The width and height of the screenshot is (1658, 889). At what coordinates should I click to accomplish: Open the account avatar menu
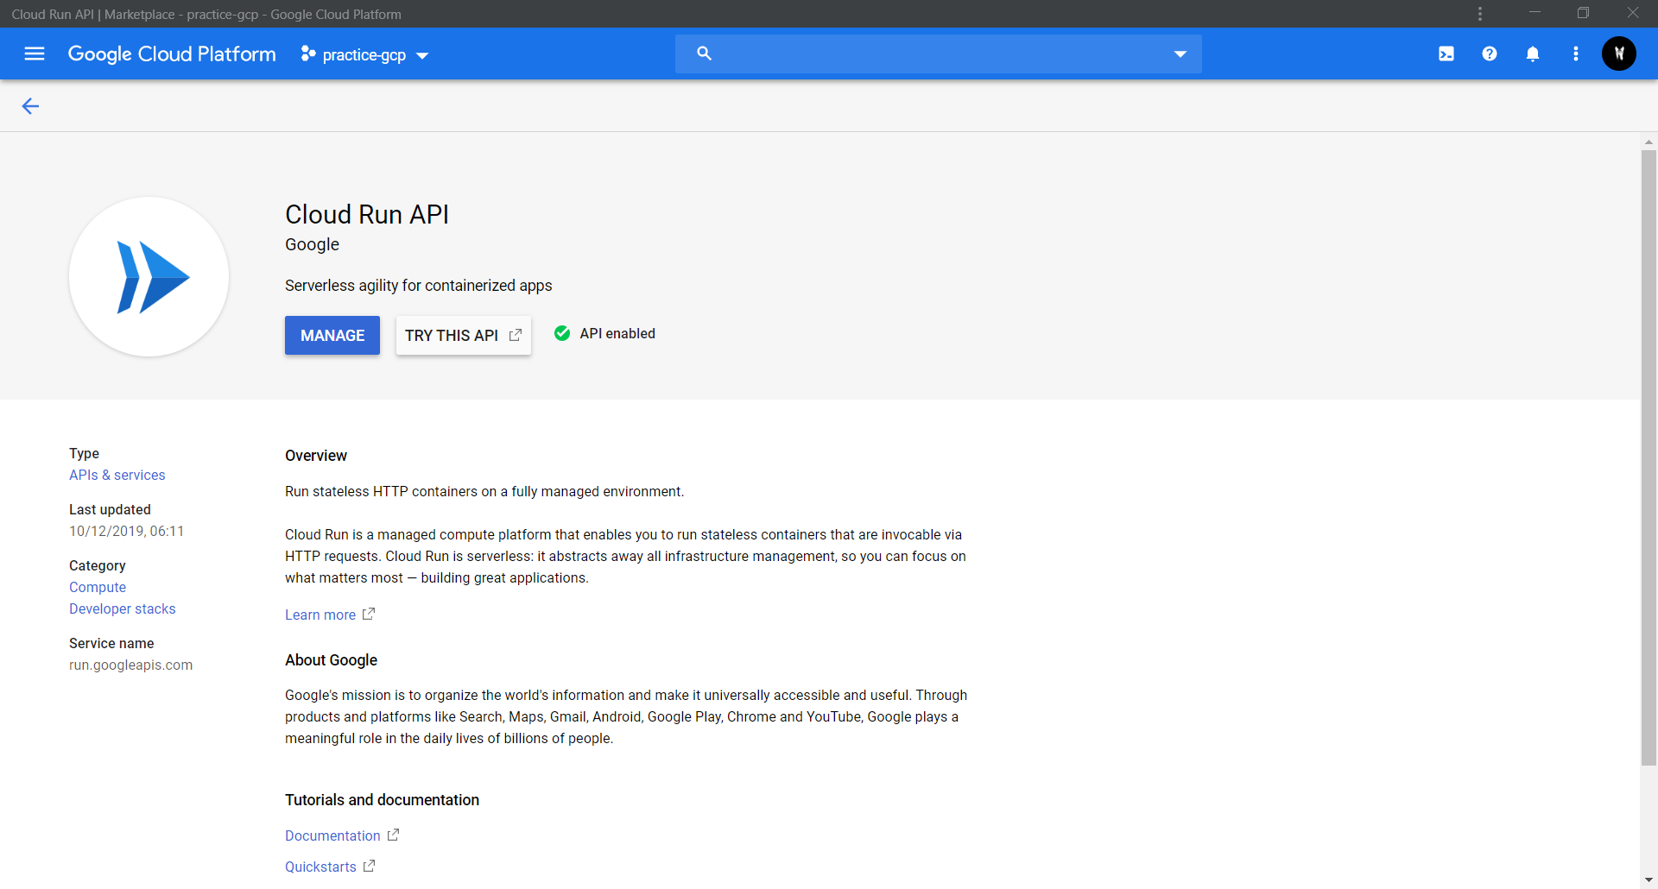click(x=1619, y=54)
